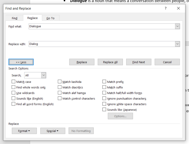Screen dimensions: 189x144
Task: Click the Help question mark icon
Action: (166, 8)
